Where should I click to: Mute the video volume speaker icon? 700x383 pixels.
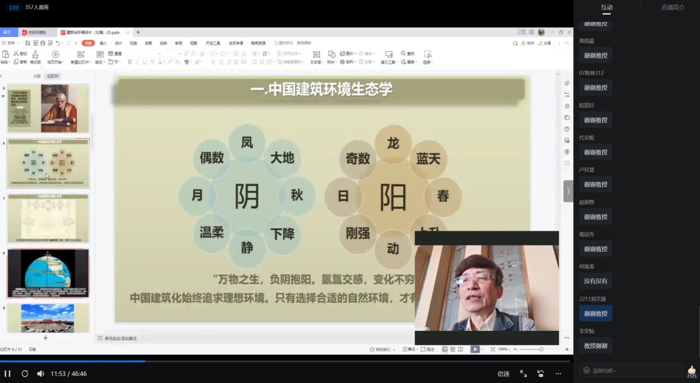[40, 374]
